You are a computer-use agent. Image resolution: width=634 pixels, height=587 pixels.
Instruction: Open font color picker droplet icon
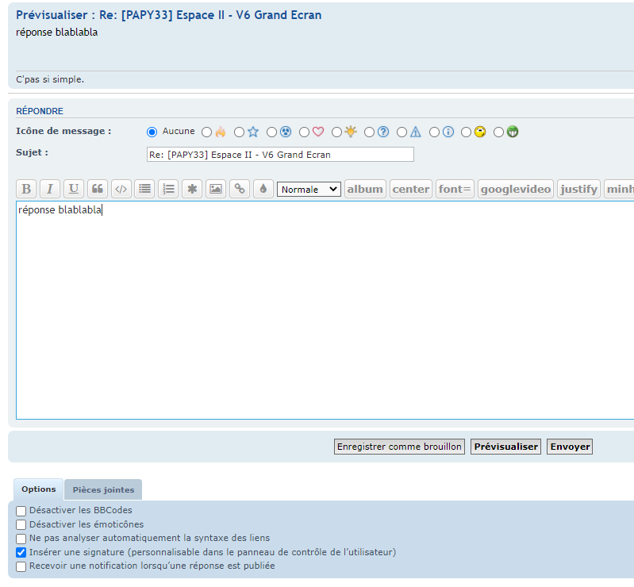pos(263,189)
